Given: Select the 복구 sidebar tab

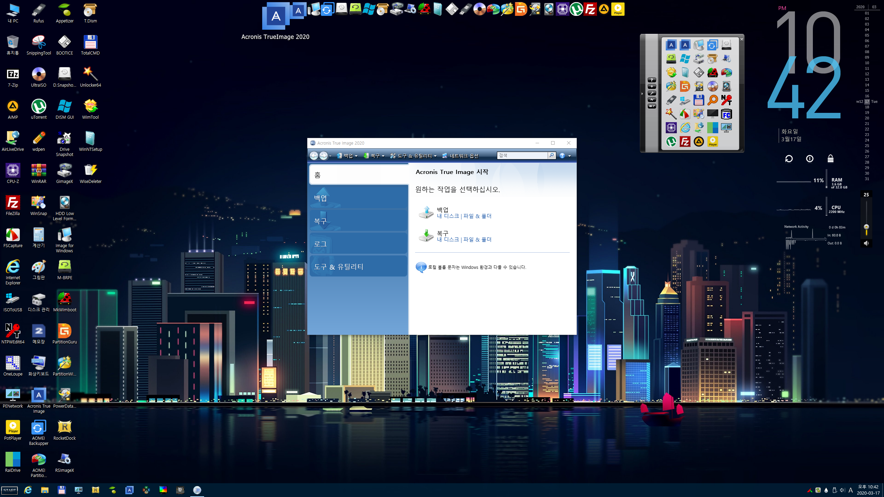Looking at the screenshot, I should pyautogui.click(x=359, y=221).
